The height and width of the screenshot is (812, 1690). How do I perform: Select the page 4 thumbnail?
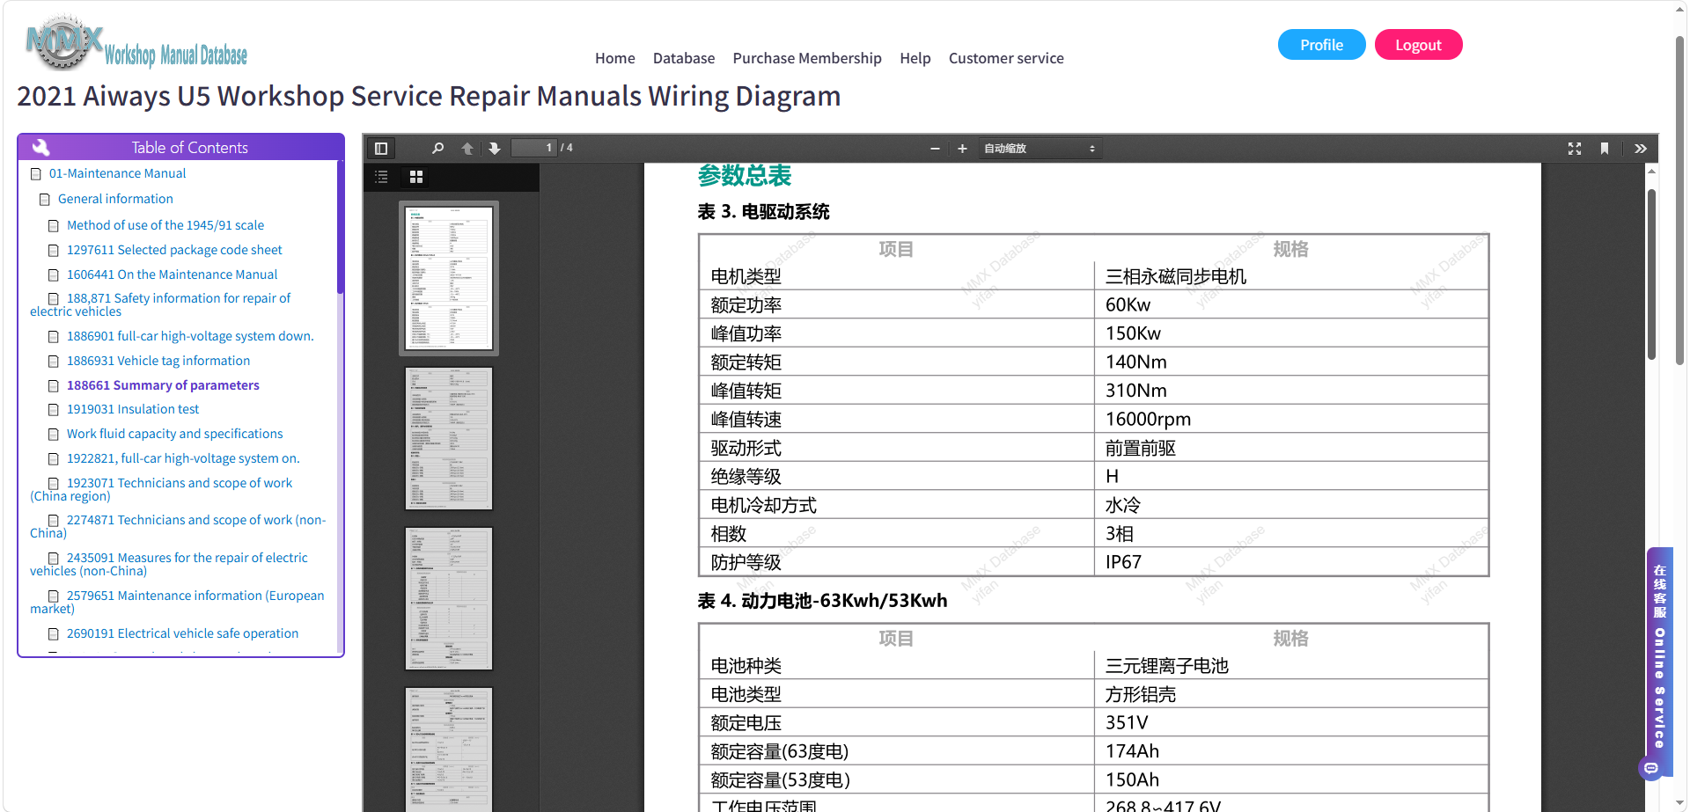(x=449, y=750)
